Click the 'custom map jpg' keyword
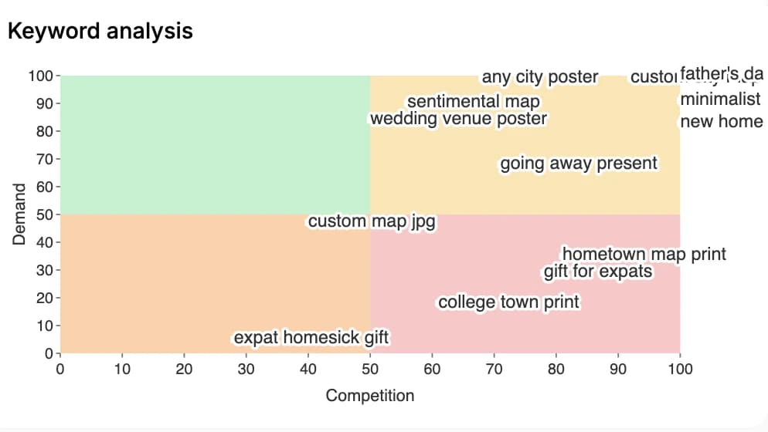 (x=372, y=221)
